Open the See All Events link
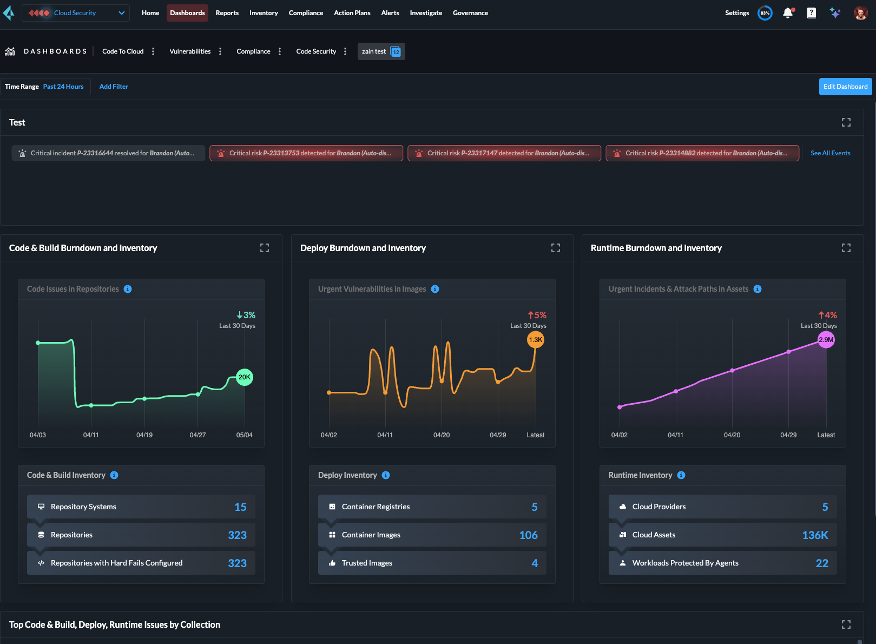The height and width of the screenshot is (644, 876). (830, 153)
